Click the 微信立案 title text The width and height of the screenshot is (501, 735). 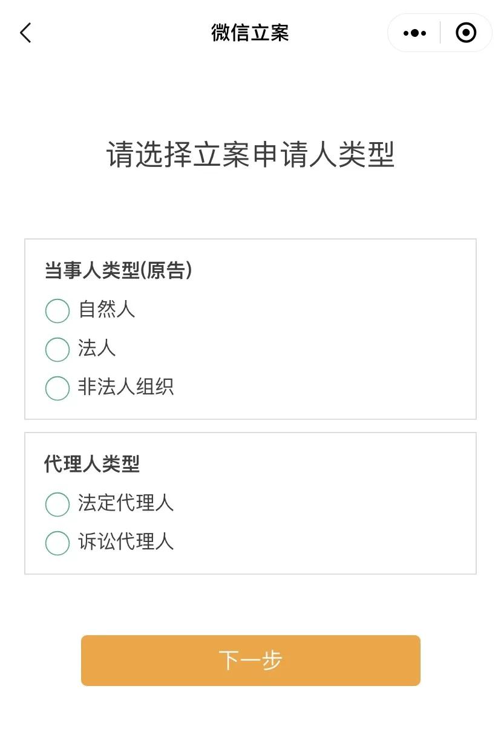coord(250,33)
